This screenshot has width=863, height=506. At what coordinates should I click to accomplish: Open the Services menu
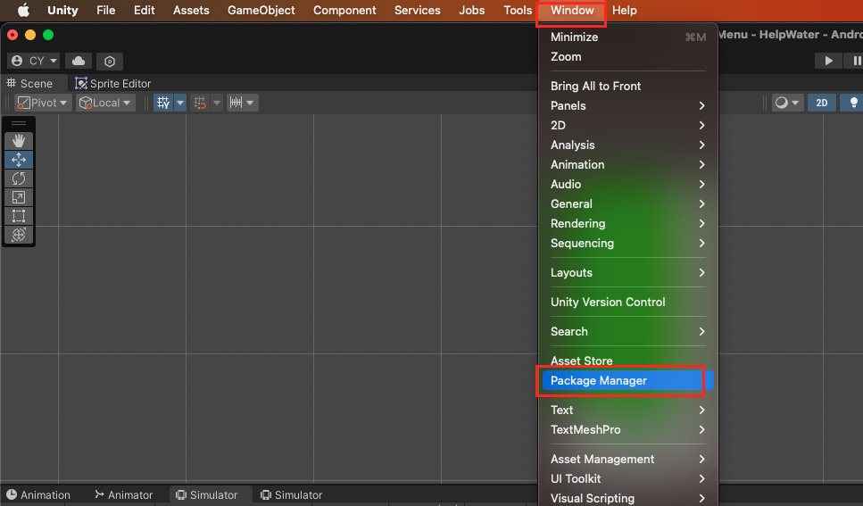(x=417, y=11)
